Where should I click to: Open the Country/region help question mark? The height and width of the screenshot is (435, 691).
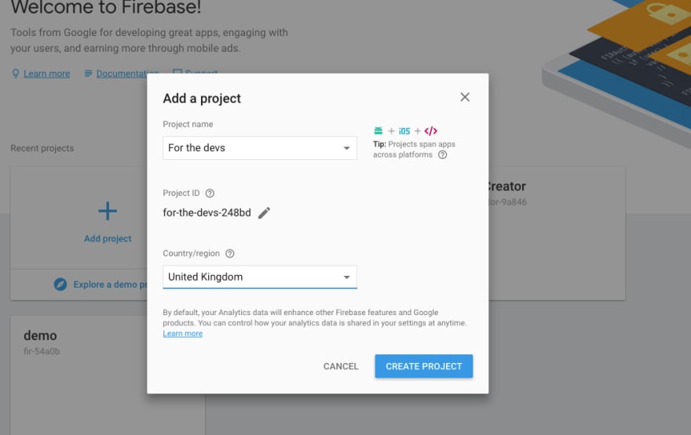[229, 253]
